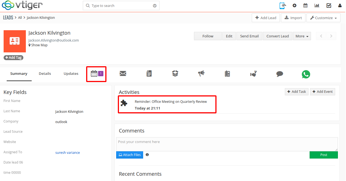Click the search magnifier icon
346x181 pixels.
click(x=88, y=6)
